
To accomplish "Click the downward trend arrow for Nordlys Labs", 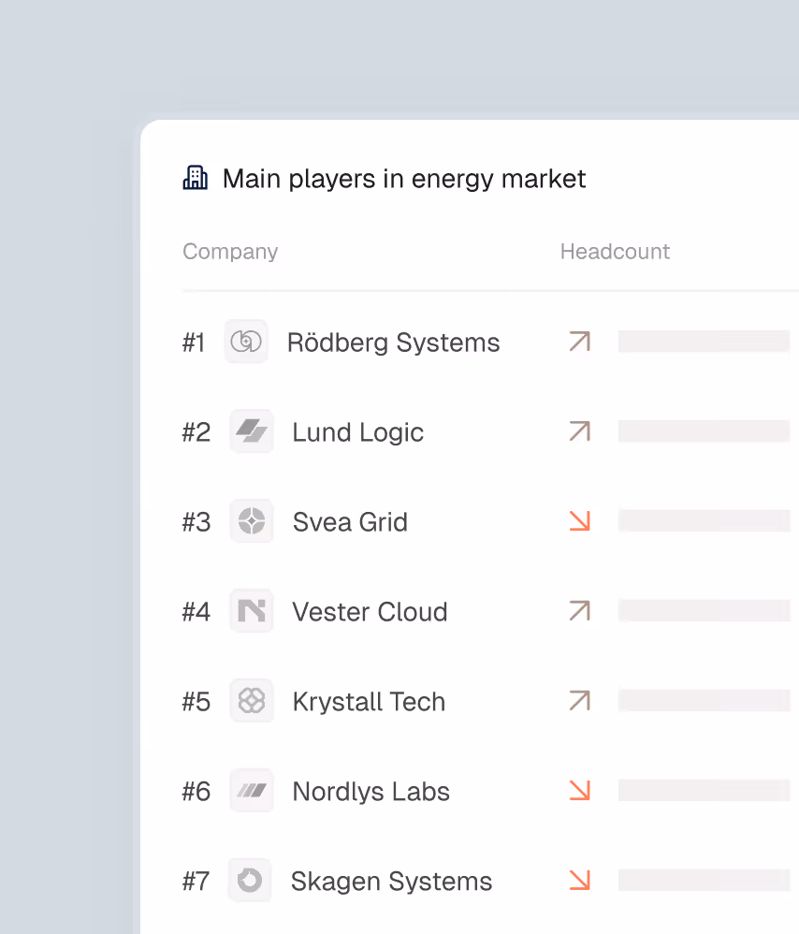I will point(580,790).
